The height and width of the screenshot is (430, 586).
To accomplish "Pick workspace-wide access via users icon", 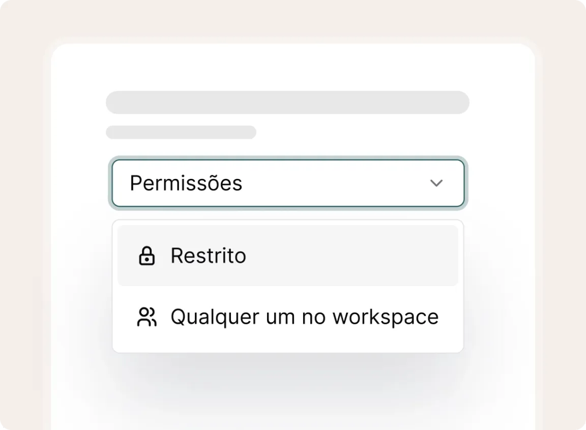I will click(x=147, y=317).
